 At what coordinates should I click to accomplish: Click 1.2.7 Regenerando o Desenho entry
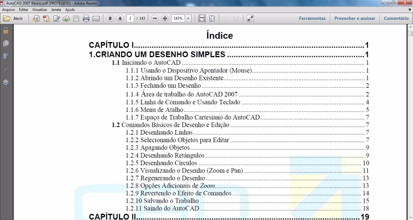click(247, 178)
